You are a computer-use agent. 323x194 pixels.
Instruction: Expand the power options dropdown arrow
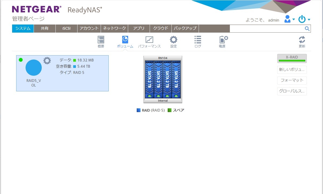(309, 20)
